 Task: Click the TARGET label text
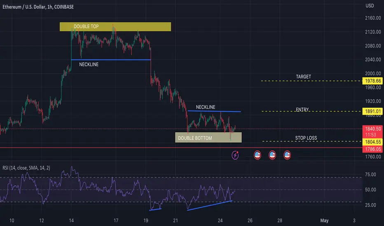click(x=303, y=77)
